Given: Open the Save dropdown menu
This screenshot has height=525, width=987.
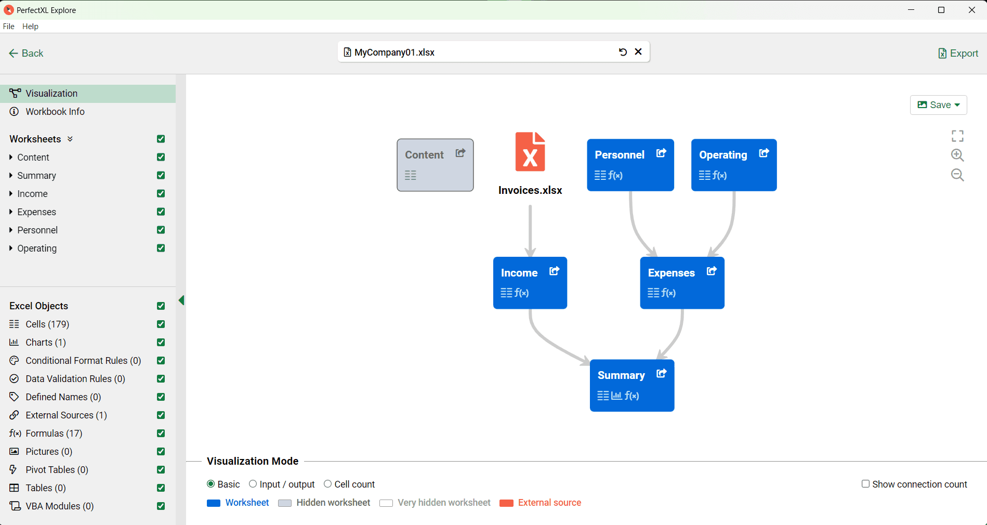Looking at the screenshot, I should pos(938,104).
